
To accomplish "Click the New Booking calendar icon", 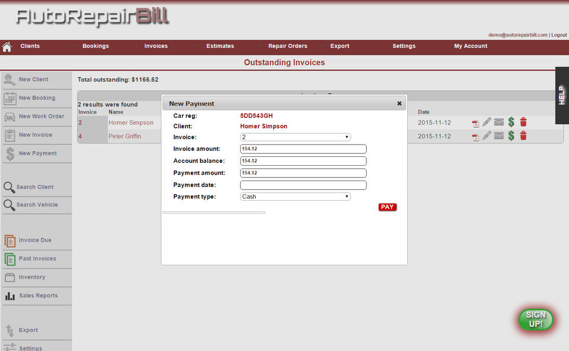I will [10, 98].
